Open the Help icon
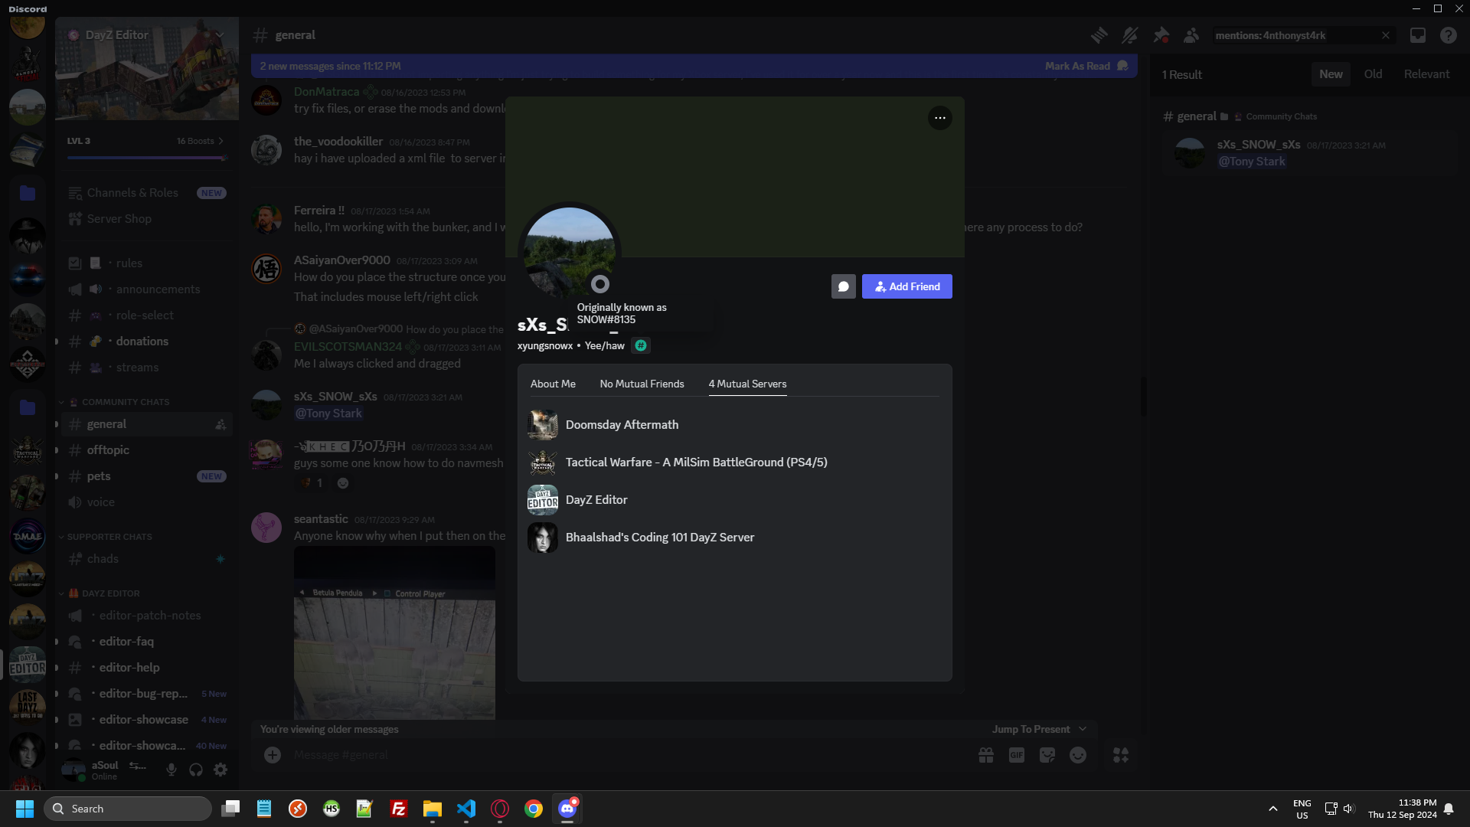Screen dimensions: 1470x827 click(1449, 35)
